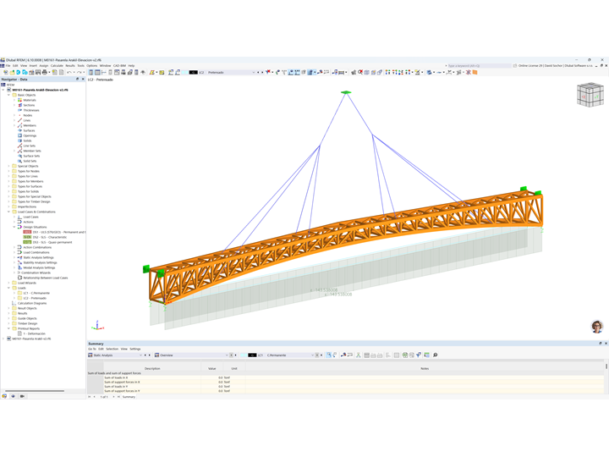The image size is (609, 457).
Task: Open the Insert menu
Action: point(33,66)
